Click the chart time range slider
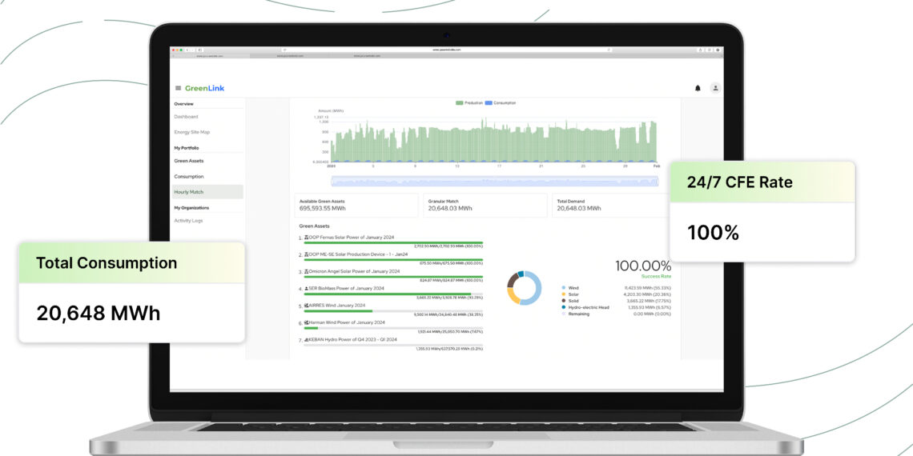This screenshot has width=913, height=456. click(494, 182)
